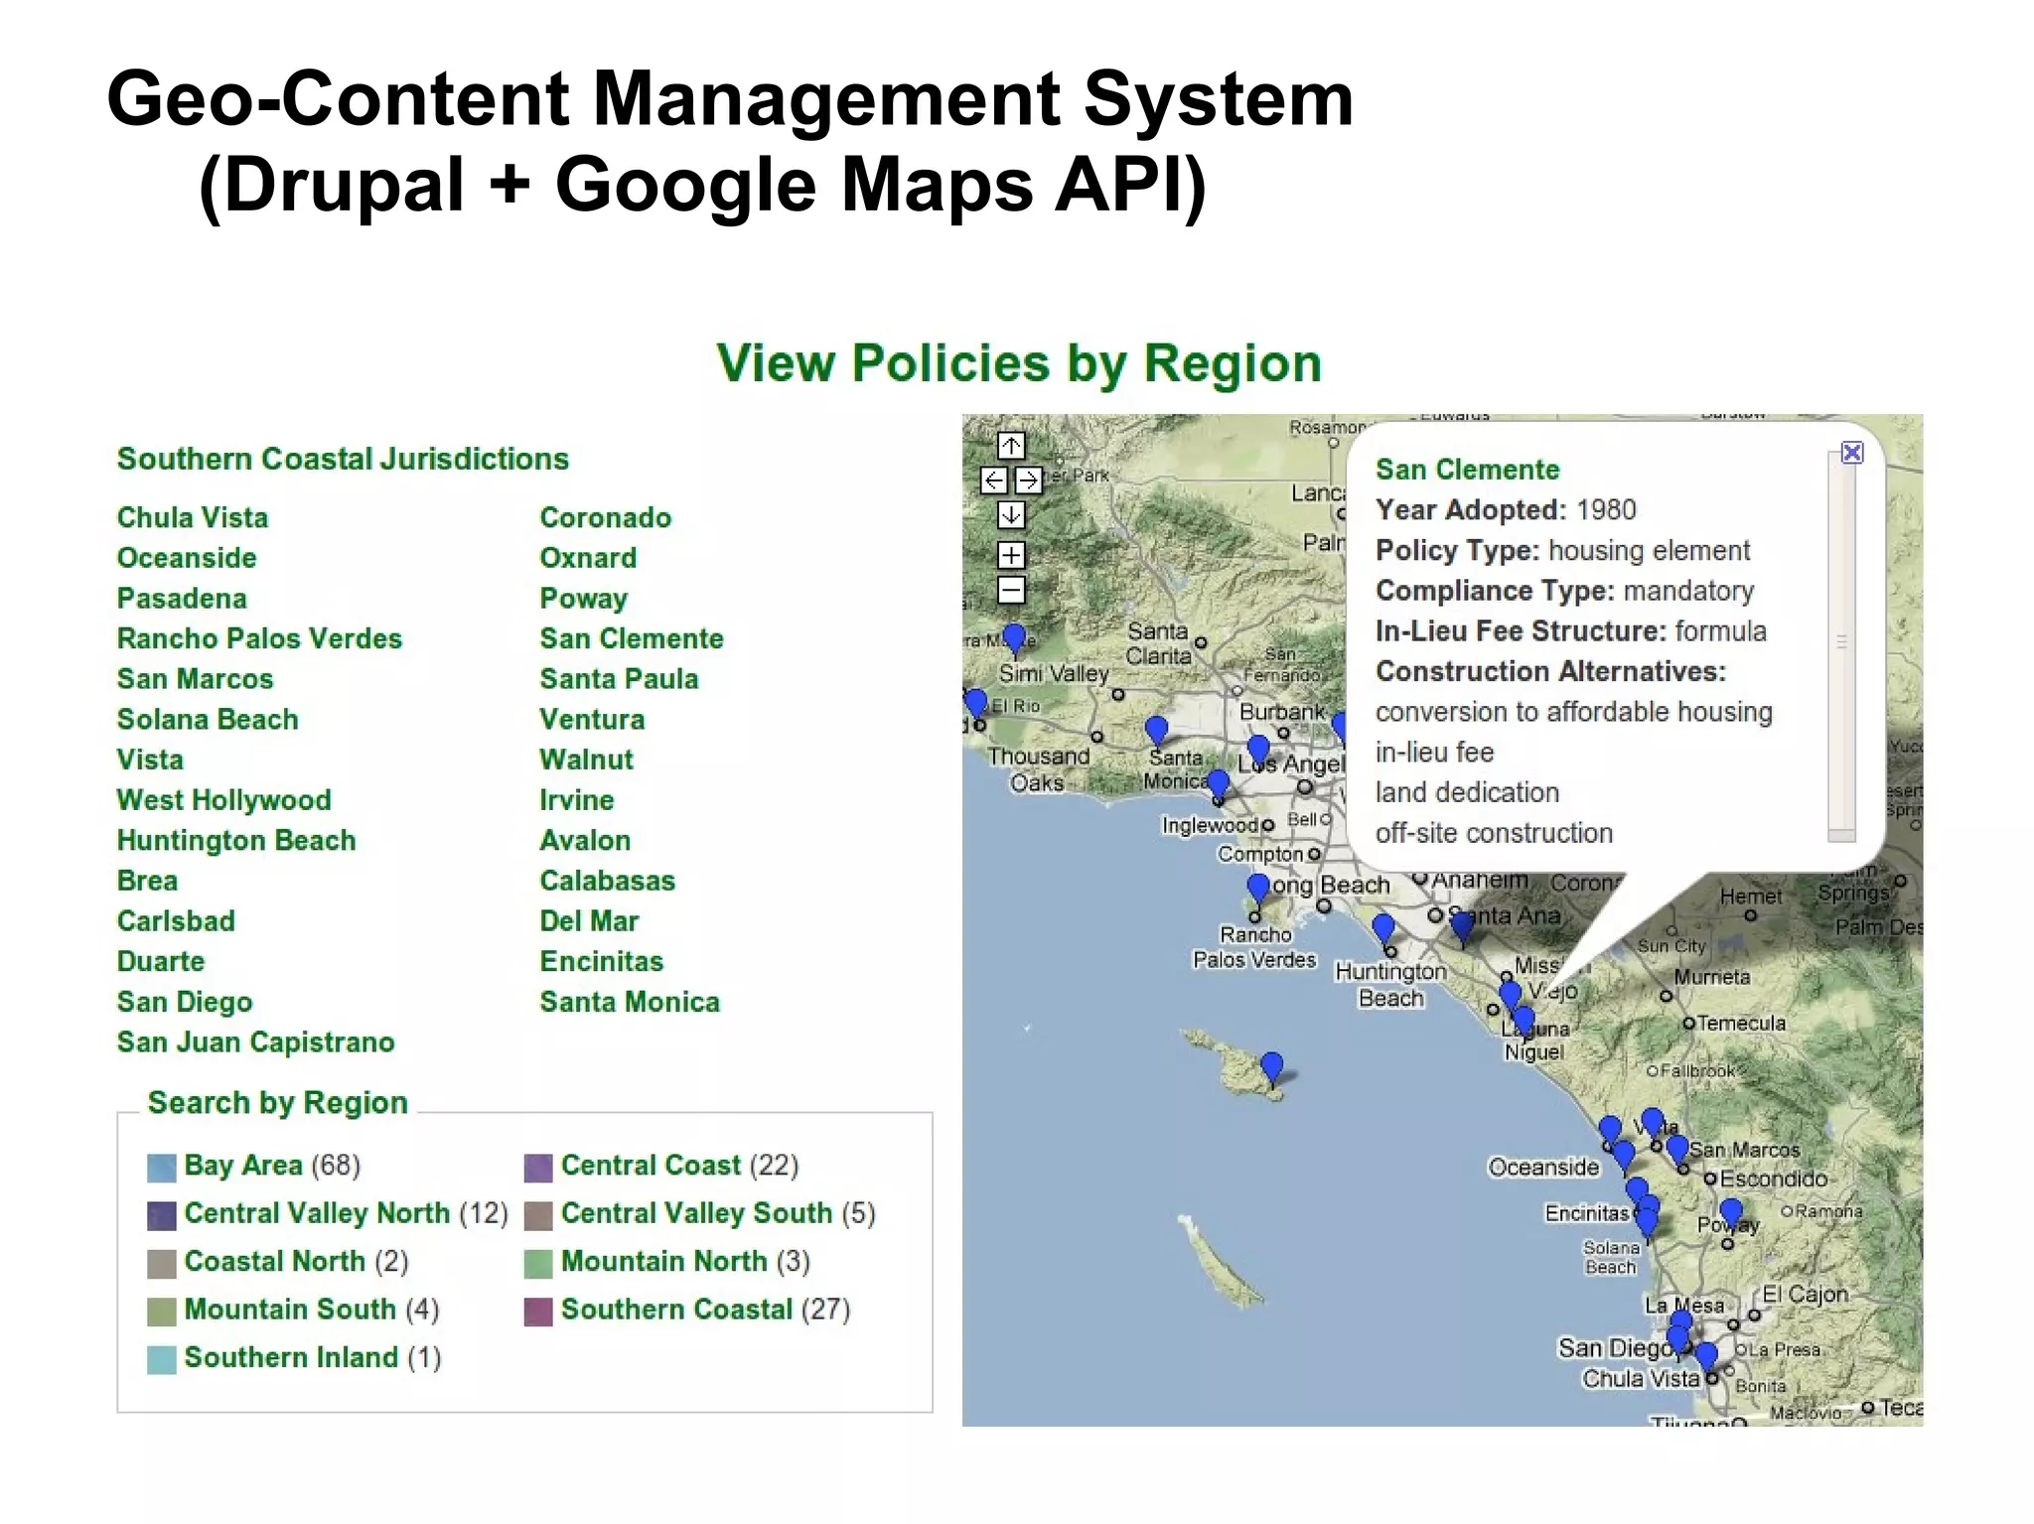This screenshot has height=1524, width=2034.
Task: Pan the map up with the arrow
Action: pyautogui.click(x=1011, y=445)
